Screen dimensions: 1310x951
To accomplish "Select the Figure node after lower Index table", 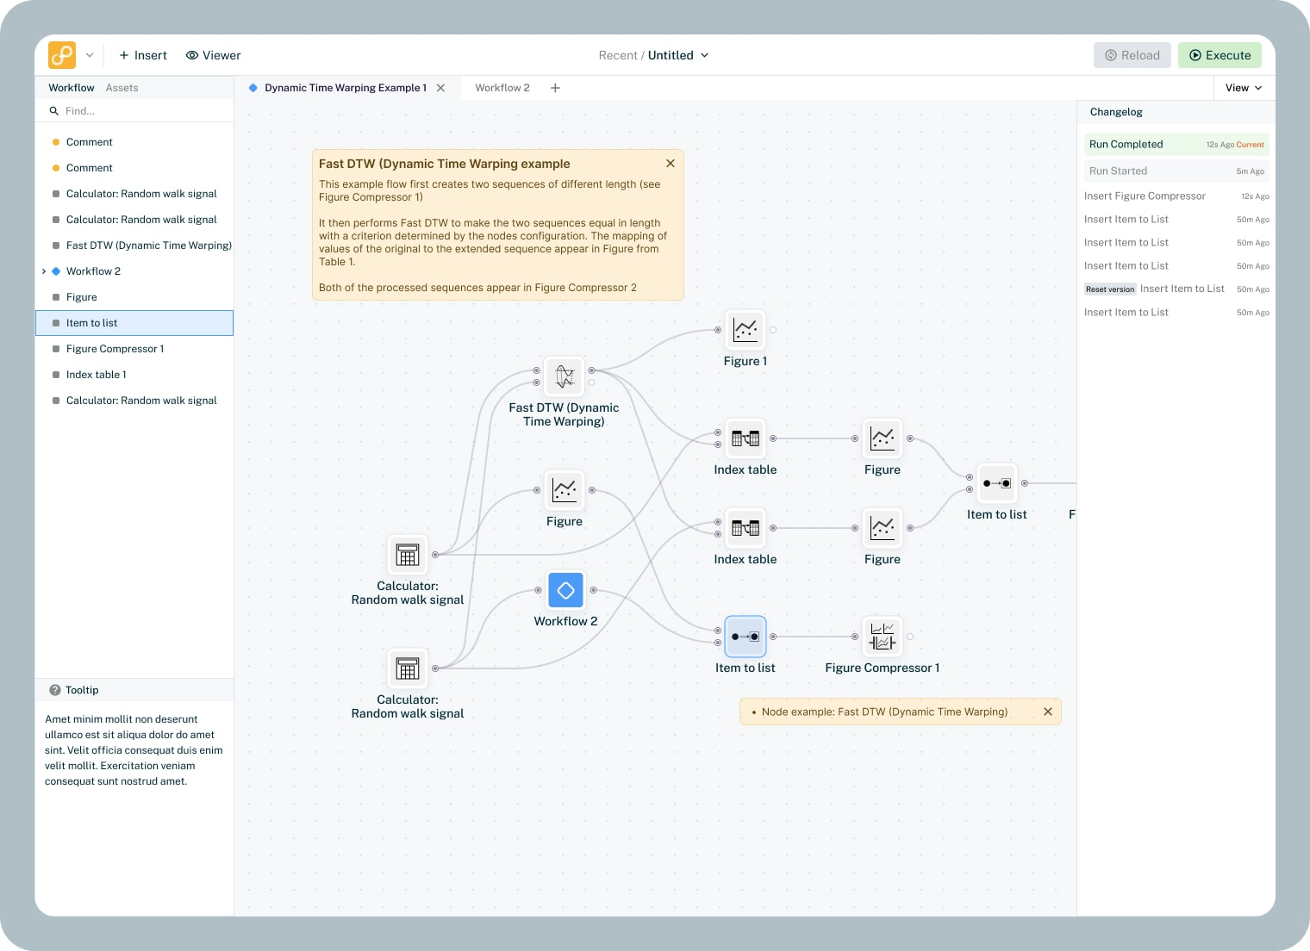I will [x=883, y=528].
